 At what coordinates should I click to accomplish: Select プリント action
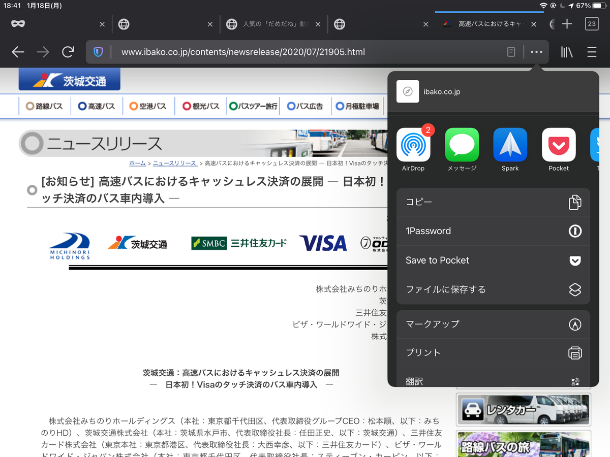pos(493,352)
